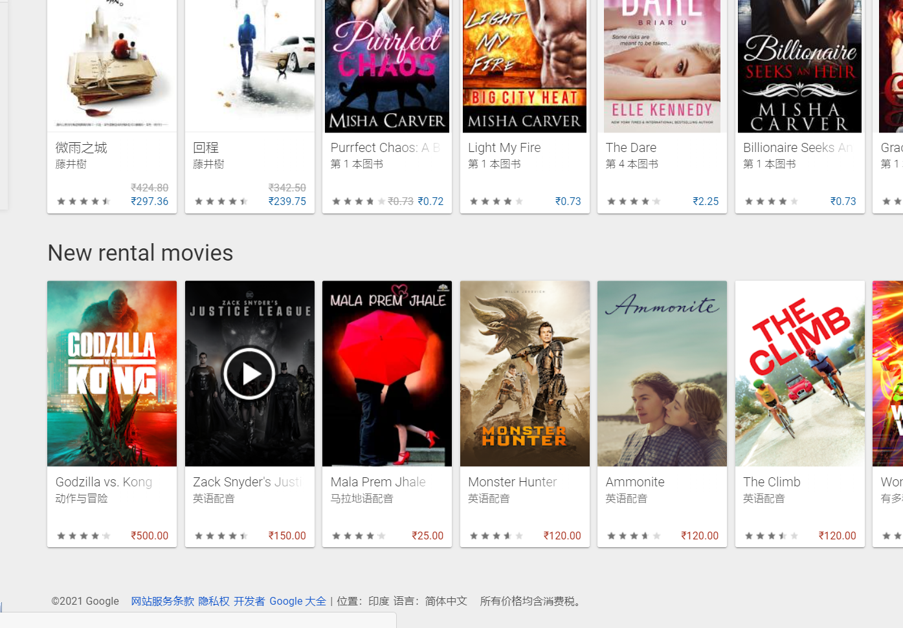Open the Light My Fire book cover
The width and height of the screenshot is (903, 628).
click(x=525, y=66)
